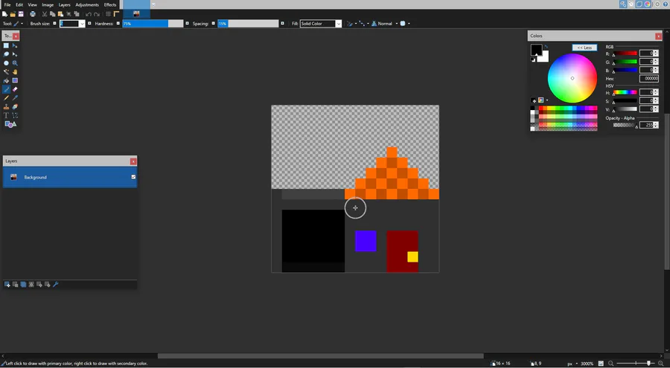The width and height of the screenshot is (670, 368).
Task: Click the Open file icon
Action: 13,14
